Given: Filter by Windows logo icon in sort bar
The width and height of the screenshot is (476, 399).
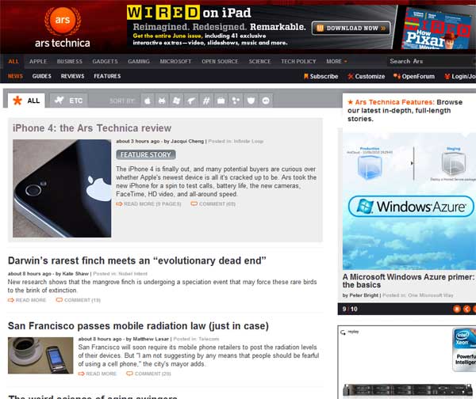Looking at the screenshot, I should (177, 101).
